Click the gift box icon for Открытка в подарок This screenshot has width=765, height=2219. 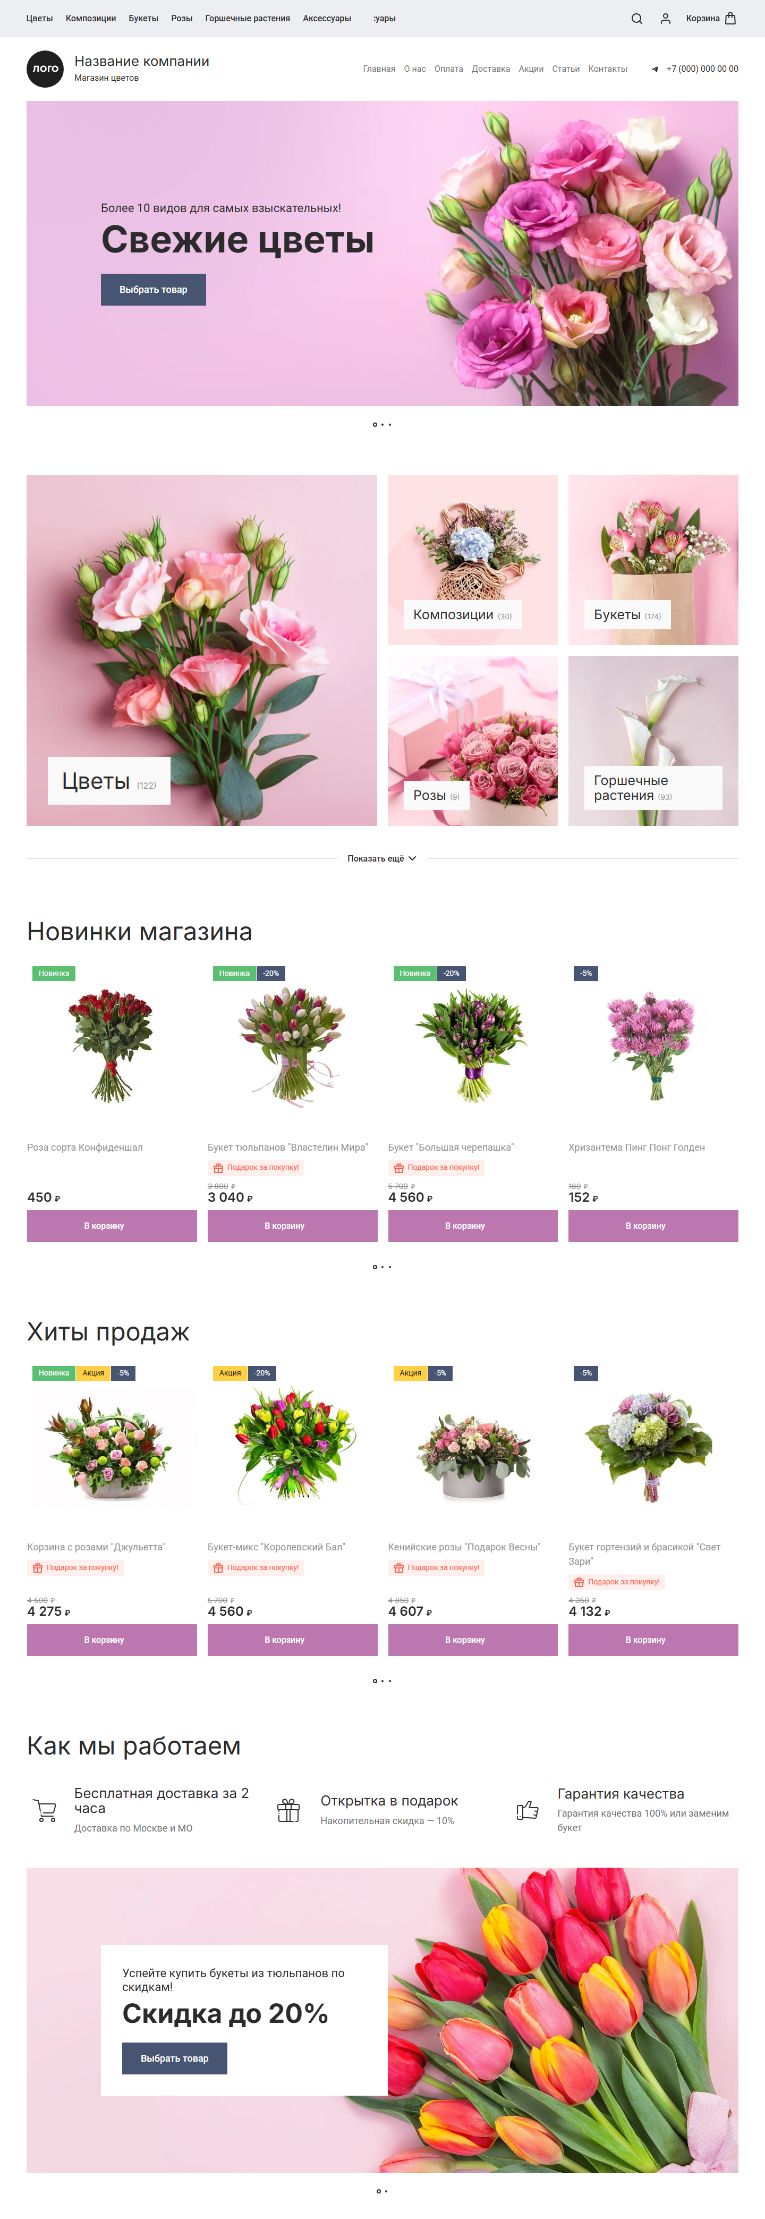coord(288,1810)
